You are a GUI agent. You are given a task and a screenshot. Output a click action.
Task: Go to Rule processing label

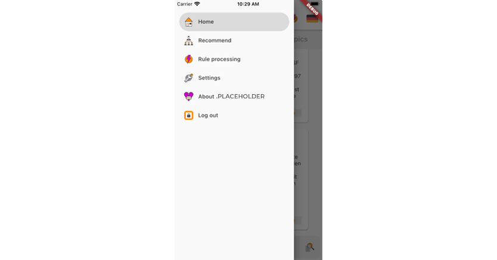point(219,59)
